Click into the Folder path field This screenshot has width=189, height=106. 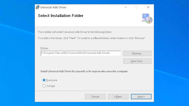click(x=80, y=53)
